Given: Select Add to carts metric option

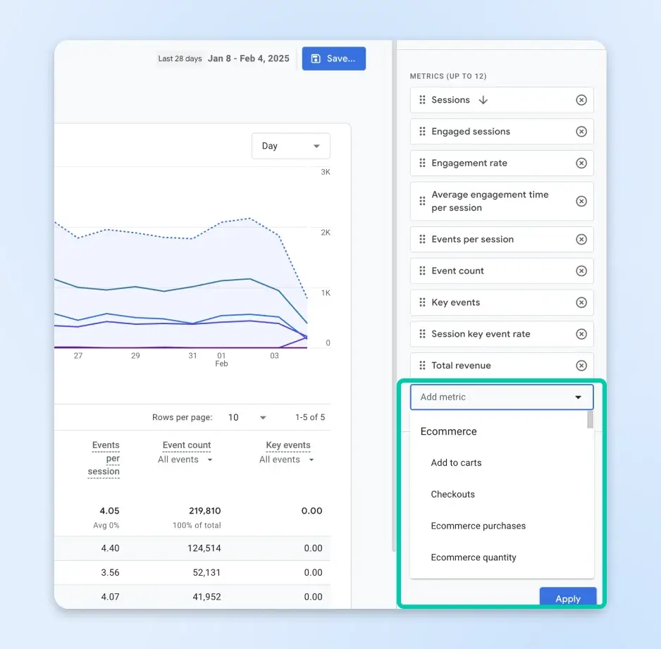Looking at the screenshot, I should click(456, 463).
